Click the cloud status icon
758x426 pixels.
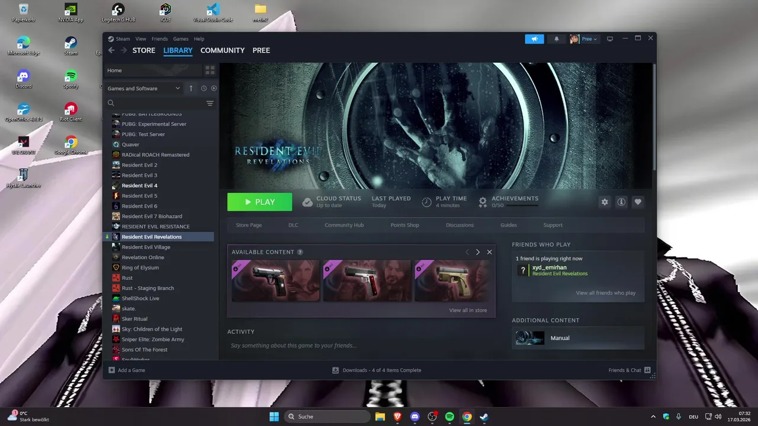pos(307,202)
